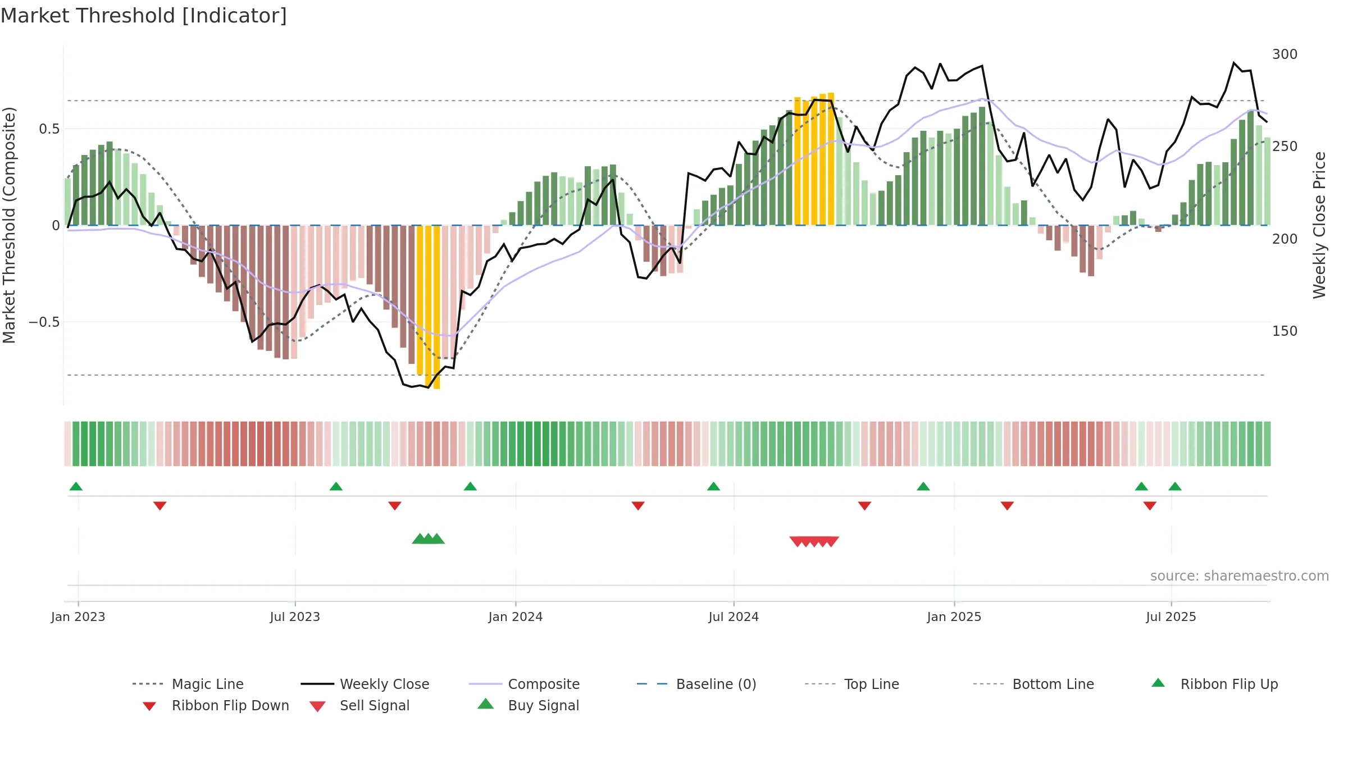This screenshot has height=758, width=1348.
Task: Click the red ribbon flip down marker just after Jan 2025
Action: [x=1007, y=506]
